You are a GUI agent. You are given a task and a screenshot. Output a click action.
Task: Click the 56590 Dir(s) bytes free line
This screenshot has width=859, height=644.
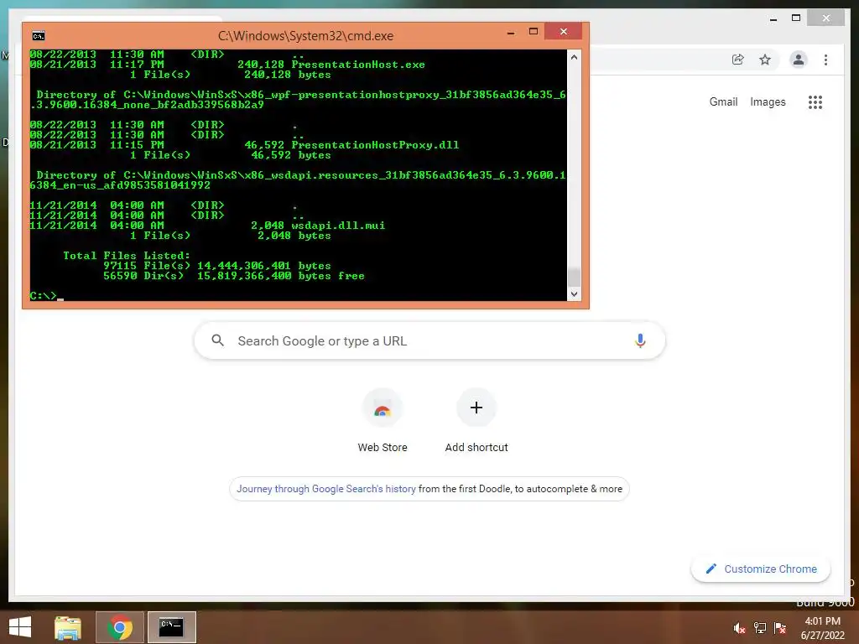(233, 276)
